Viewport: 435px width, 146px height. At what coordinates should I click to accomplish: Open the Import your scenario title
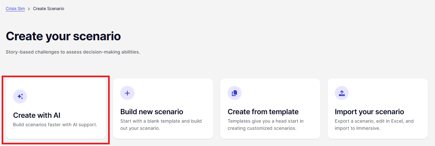(369, 112)
